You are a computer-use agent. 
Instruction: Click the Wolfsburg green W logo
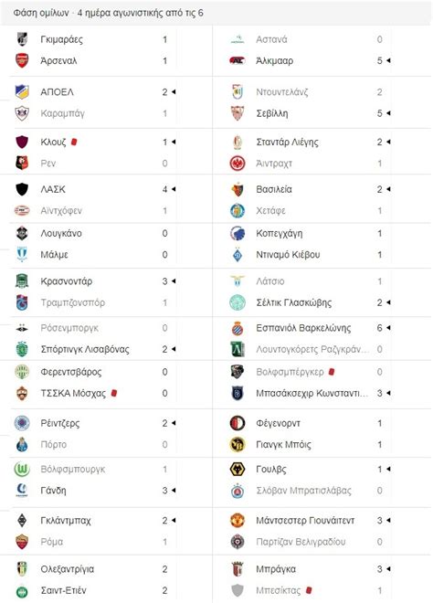[x=22, y=470]
